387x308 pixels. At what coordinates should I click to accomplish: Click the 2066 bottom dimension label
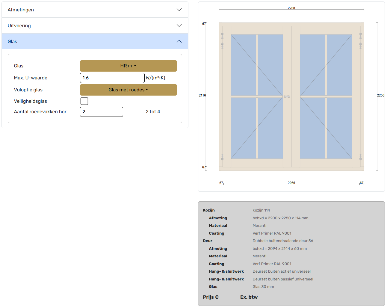(291, 183)
